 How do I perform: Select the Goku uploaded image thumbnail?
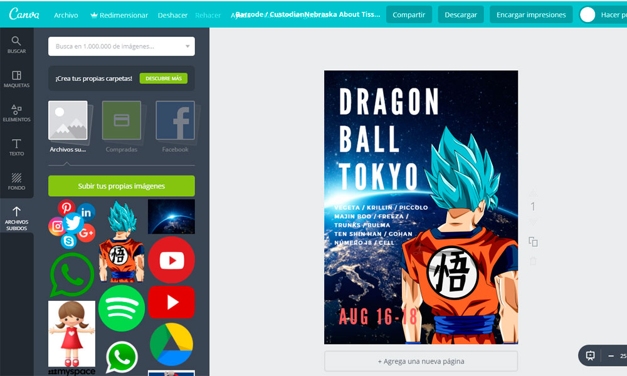121,241
